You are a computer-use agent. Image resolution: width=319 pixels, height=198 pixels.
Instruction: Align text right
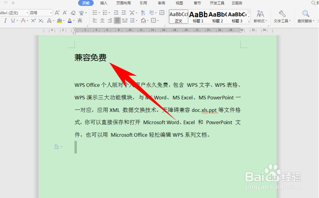[x=110, y=21]
